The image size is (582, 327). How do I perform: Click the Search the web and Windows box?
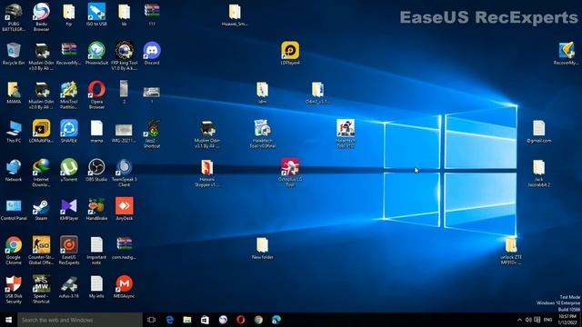(x=80, y=320)
